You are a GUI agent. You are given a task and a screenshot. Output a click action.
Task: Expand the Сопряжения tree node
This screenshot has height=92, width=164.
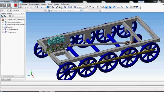[x=3, y=32]
